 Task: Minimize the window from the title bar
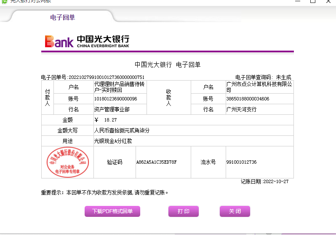298,1
